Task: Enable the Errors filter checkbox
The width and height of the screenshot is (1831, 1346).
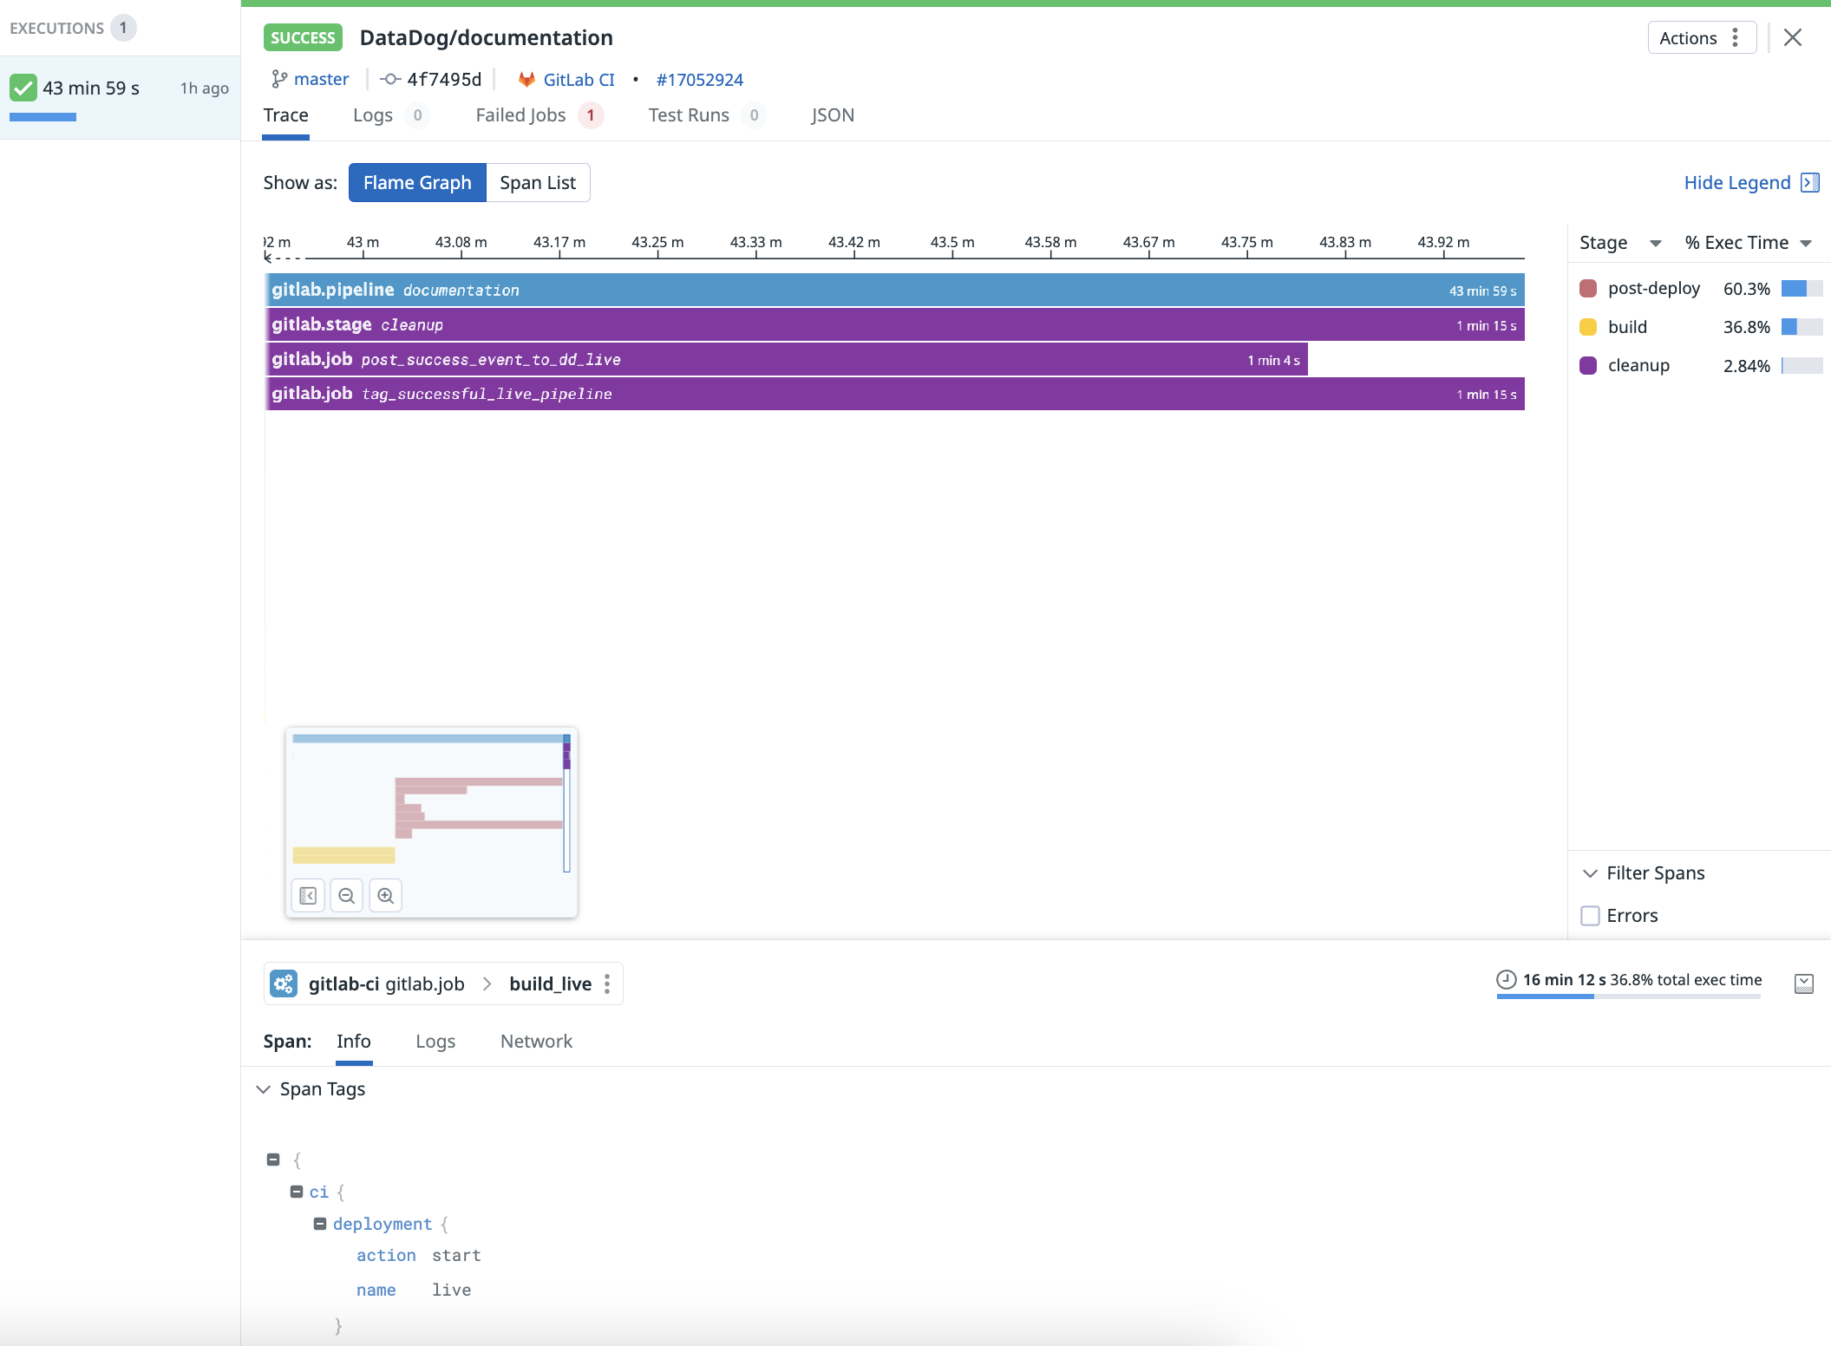Action: (x=1590, y=916)
